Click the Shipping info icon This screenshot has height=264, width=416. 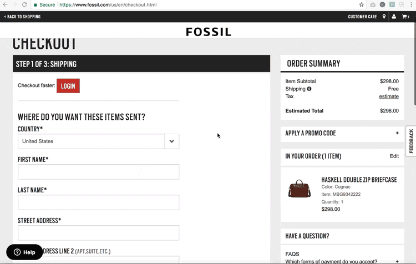[x=309, y=89]
